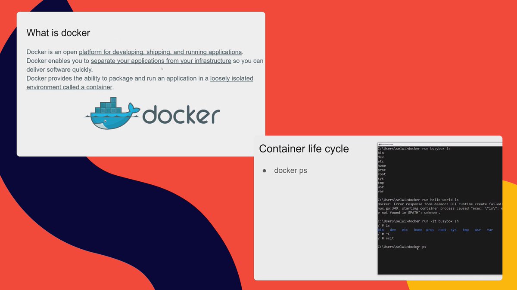Screen dimensions: 517x290
Task: Click blue 'var' in the ls output row
Action: click(490, 230)
